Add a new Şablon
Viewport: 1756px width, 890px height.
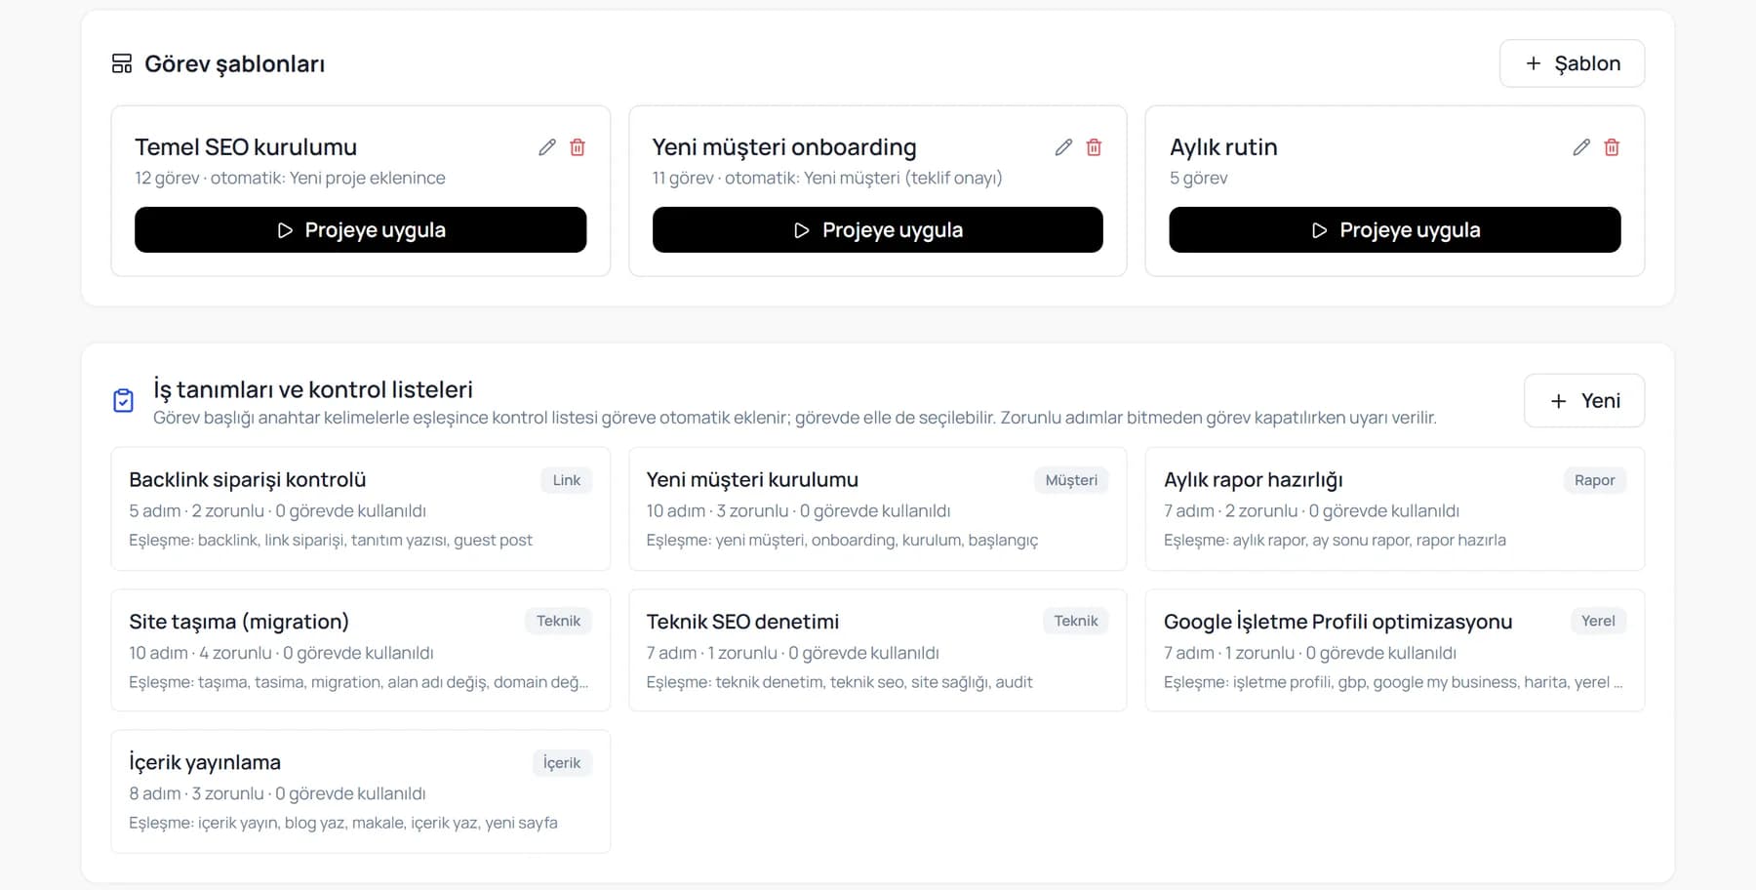[x=1572, y=63]
